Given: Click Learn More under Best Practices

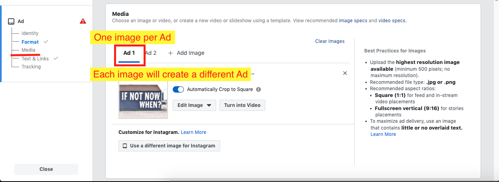Looking at the screenshot, I should (x=383, y=134).
